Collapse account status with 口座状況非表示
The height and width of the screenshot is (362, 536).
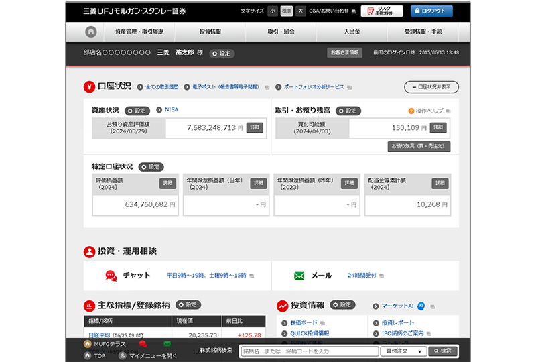click(431, 86)
